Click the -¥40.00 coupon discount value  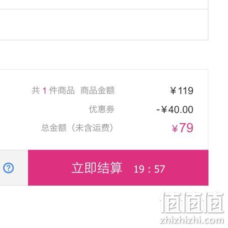[x=175, y=109]
